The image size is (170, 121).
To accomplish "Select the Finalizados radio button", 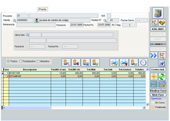I will pyautogui.click(x=20, y=61).
